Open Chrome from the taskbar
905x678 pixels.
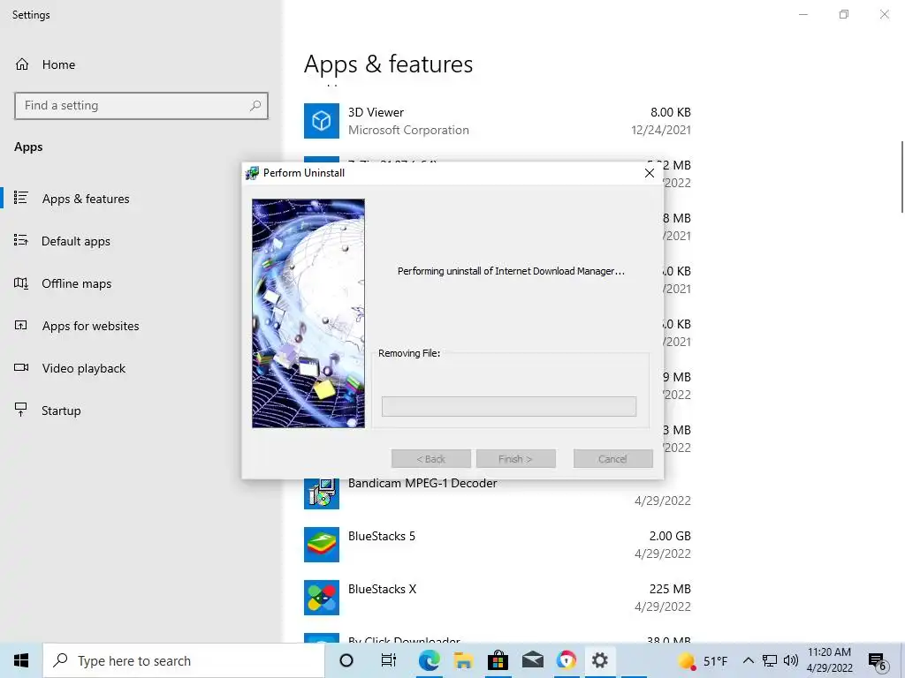[567, 660]
